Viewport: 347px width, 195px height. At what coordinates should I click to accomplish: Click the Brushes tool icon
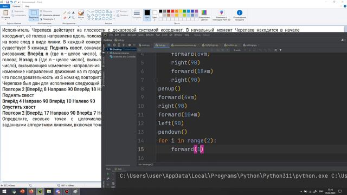point(81,12)
